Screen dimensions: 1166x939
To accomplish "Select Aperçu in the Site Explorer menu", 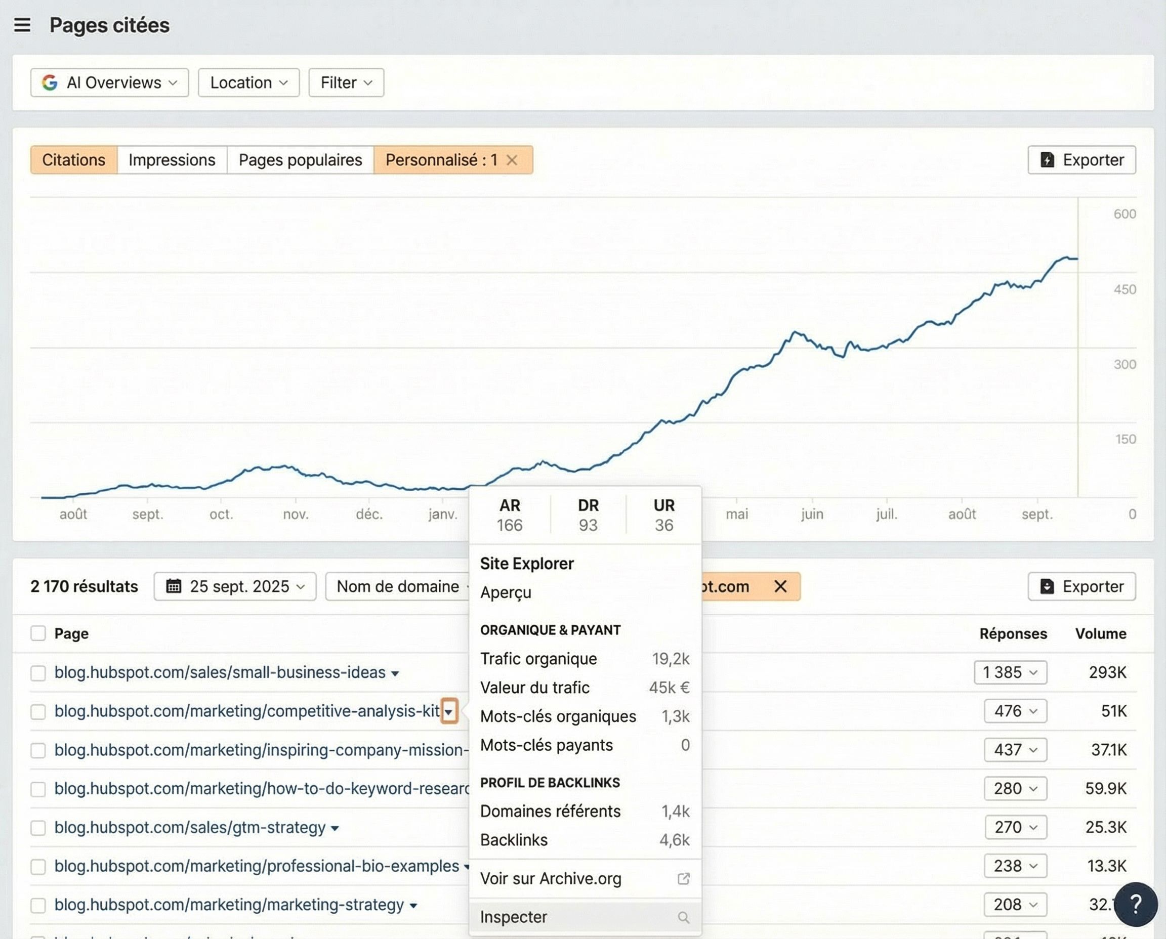I will click(x=506, y=592).
